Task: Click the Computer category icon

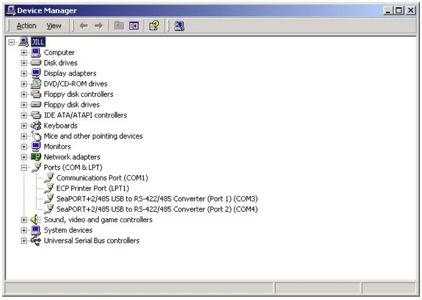Action: 36,52
